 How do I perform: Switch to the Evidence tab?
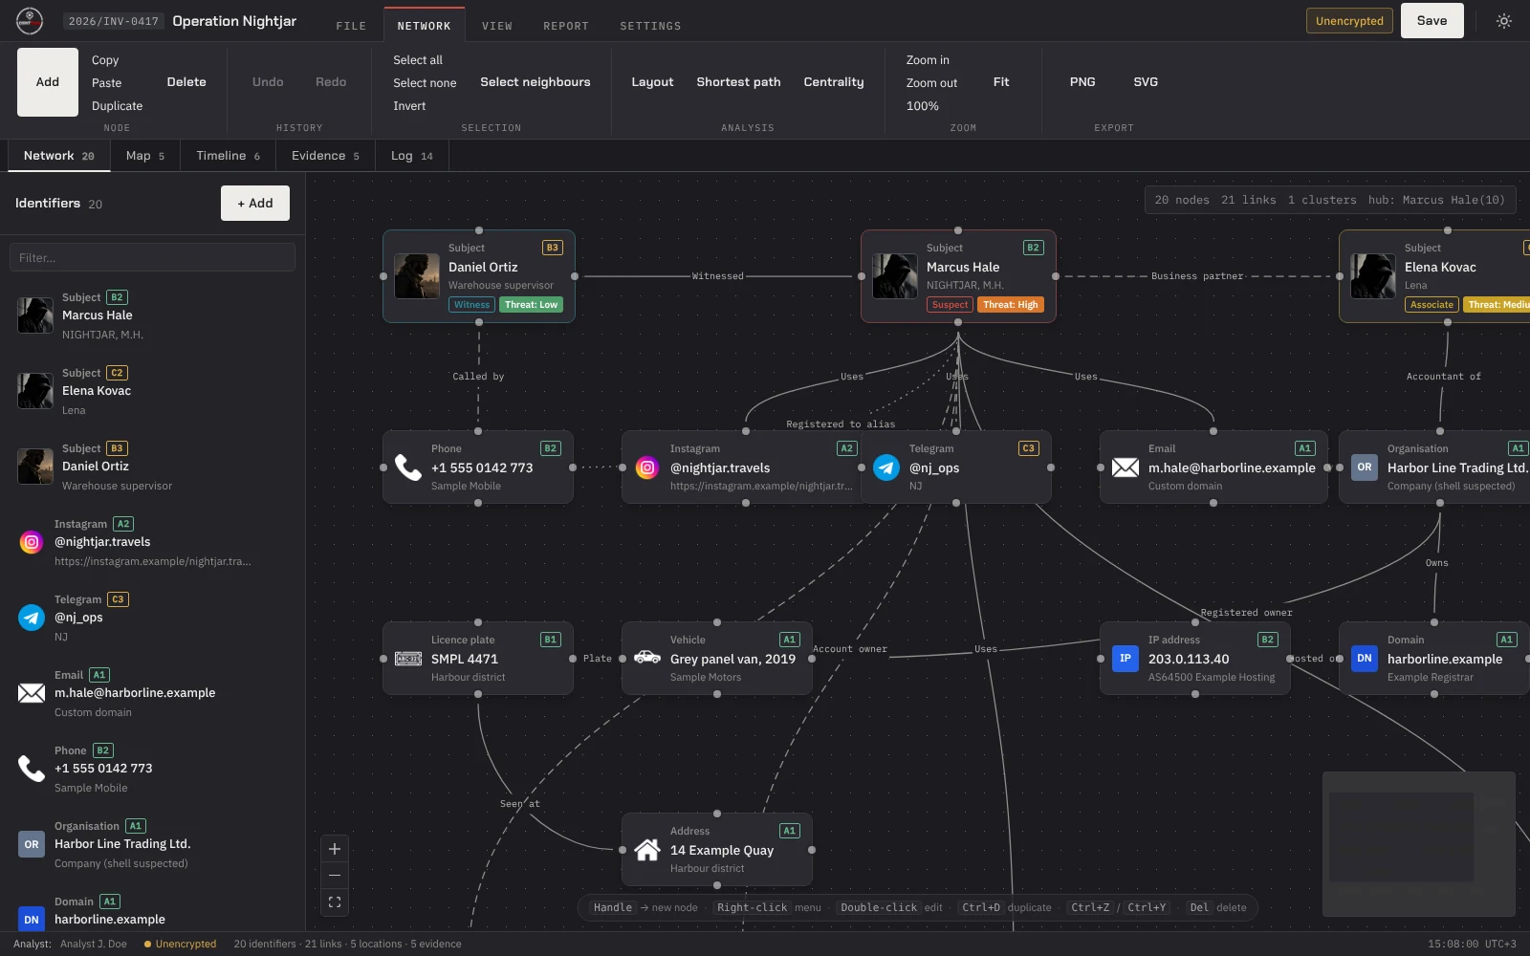tap(325, 156)
